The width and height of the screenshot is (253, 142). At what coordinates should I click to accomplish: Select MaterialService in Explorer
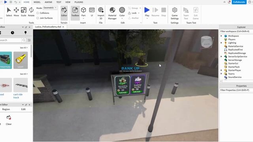click(x=236, y=46)
